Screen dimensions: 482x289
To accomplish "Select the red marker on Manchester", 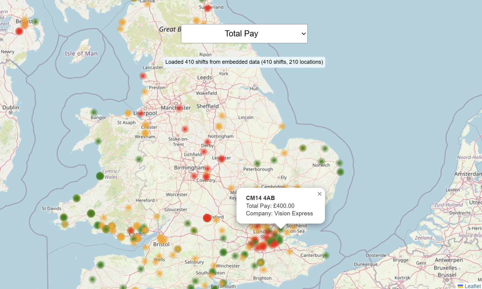I will [179, 108].
